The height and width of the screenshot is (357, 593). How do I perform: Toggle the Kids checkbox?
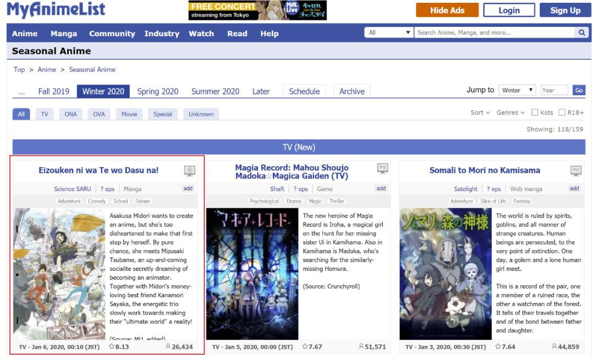coord(535,112)
